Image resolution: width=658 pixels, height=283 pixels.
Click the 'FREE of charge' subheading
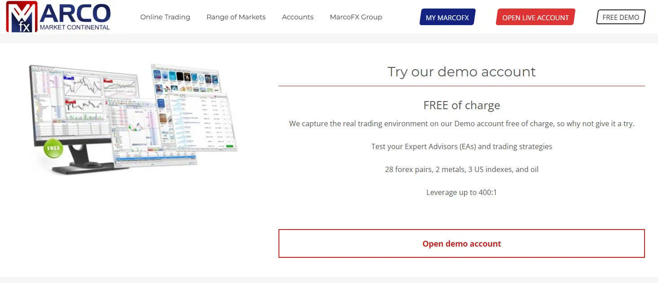click(462, 105)
